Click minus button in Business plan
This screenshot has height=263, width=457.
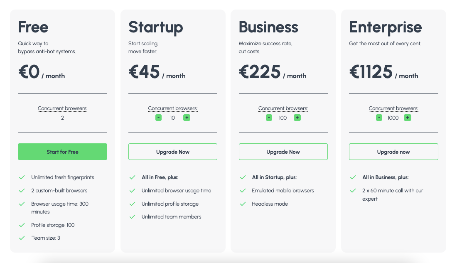269,118
